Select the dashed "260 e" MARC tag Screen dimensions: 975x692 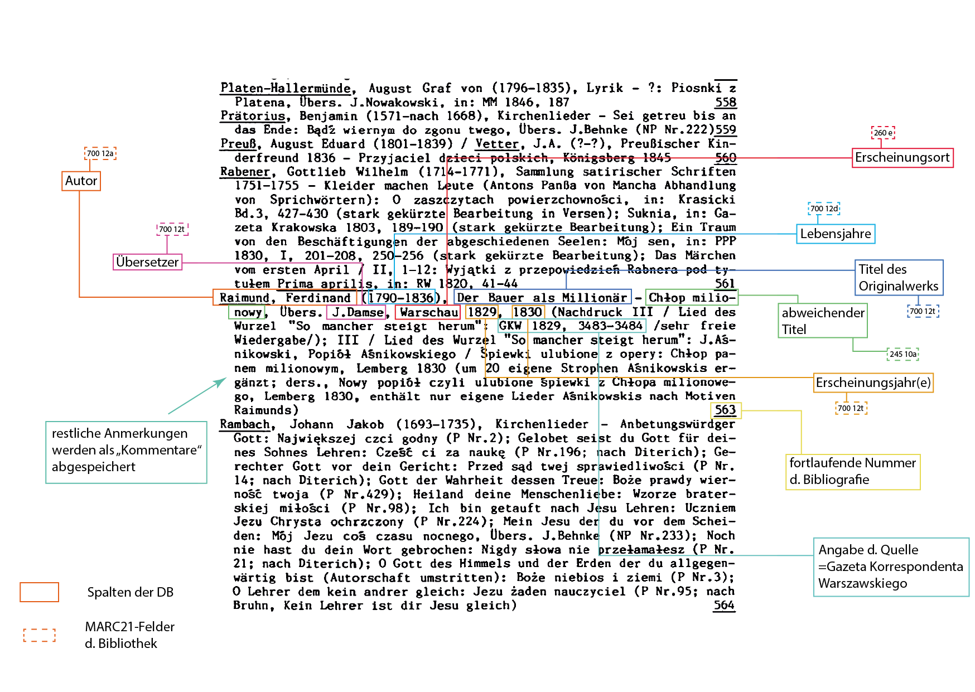pyautogui.click(x=883, y=133)
